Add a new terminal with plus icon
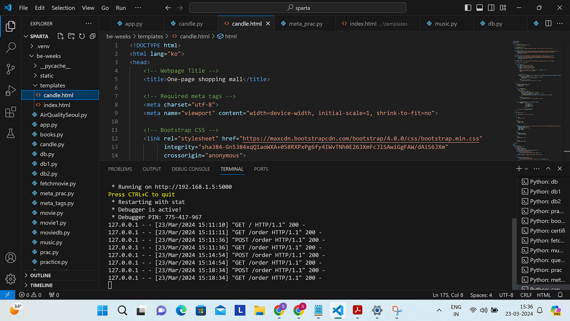This screenshot has height=321, width=570. 519,168
